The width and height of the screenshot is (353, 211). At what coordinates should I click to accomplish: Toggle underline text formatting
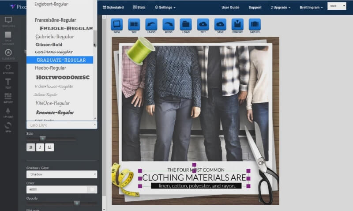click(49, 147)
